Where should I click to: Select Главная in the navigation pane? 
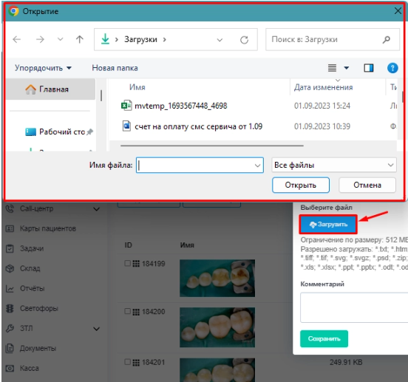[50, 89]
